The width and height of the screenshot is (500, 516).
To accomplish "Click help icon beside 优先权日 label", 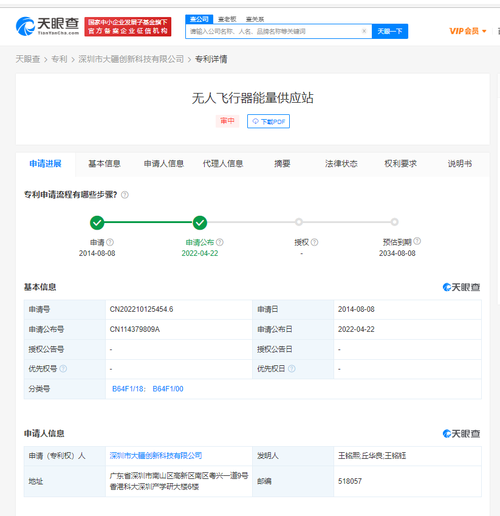I will [292, 369].
